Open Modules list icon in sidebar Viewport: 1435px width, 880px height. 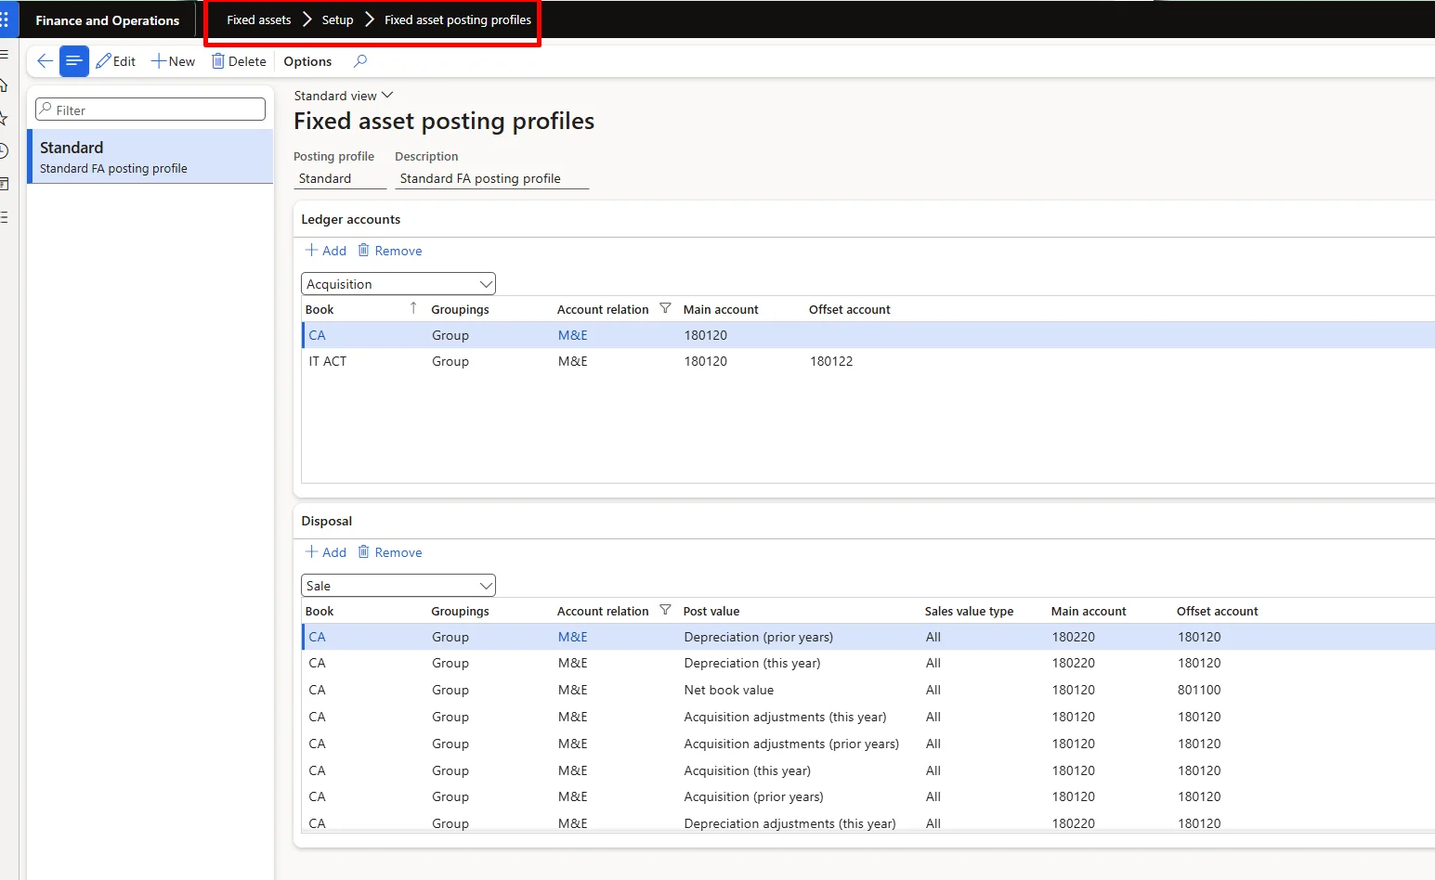tap(5, 217)
